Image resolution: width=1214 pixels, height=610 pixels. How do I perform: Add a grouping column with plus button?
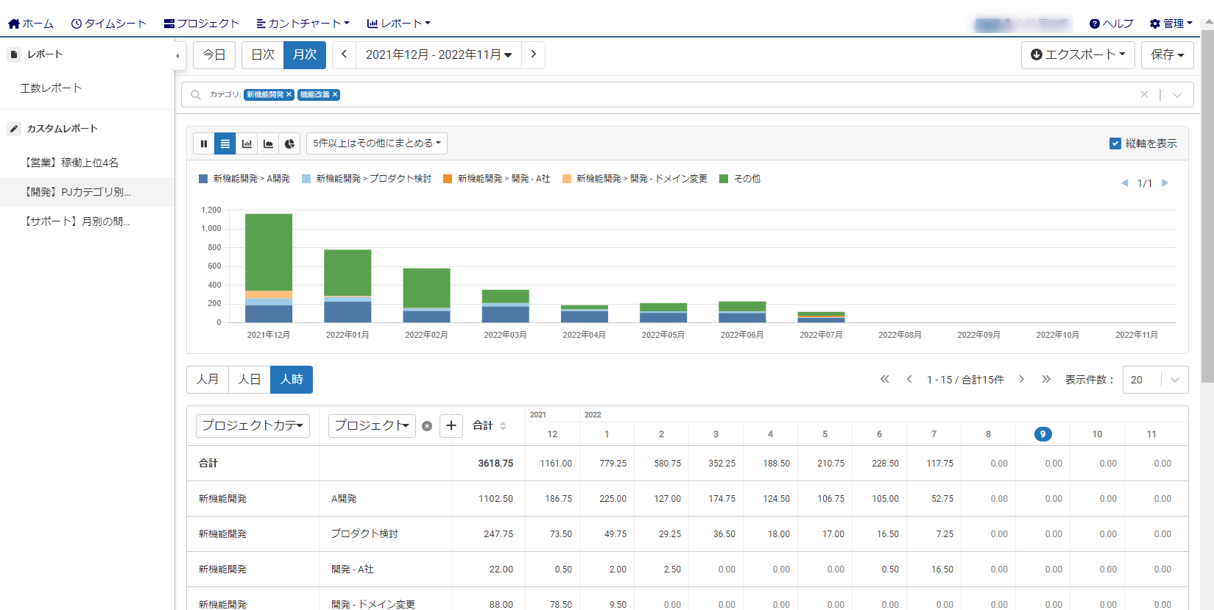(x=451, y=425)
